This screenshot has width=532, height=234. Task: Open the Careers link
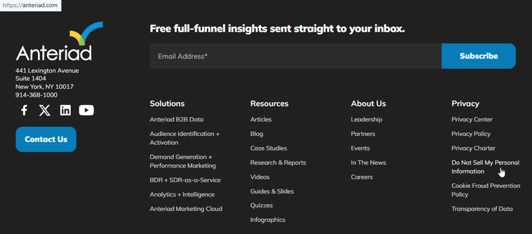coord(362,177)
